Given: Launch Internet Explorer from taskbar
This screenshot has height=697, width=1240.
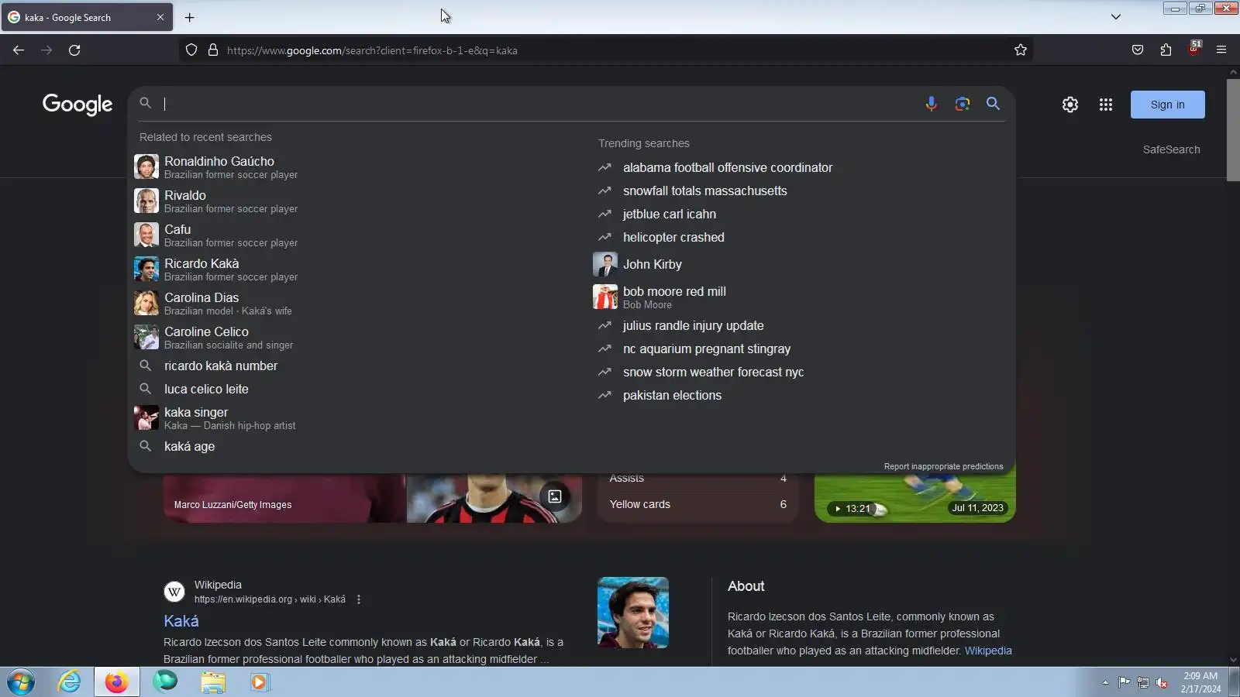Looking at the screenshot, I should [x=70, y=682].
